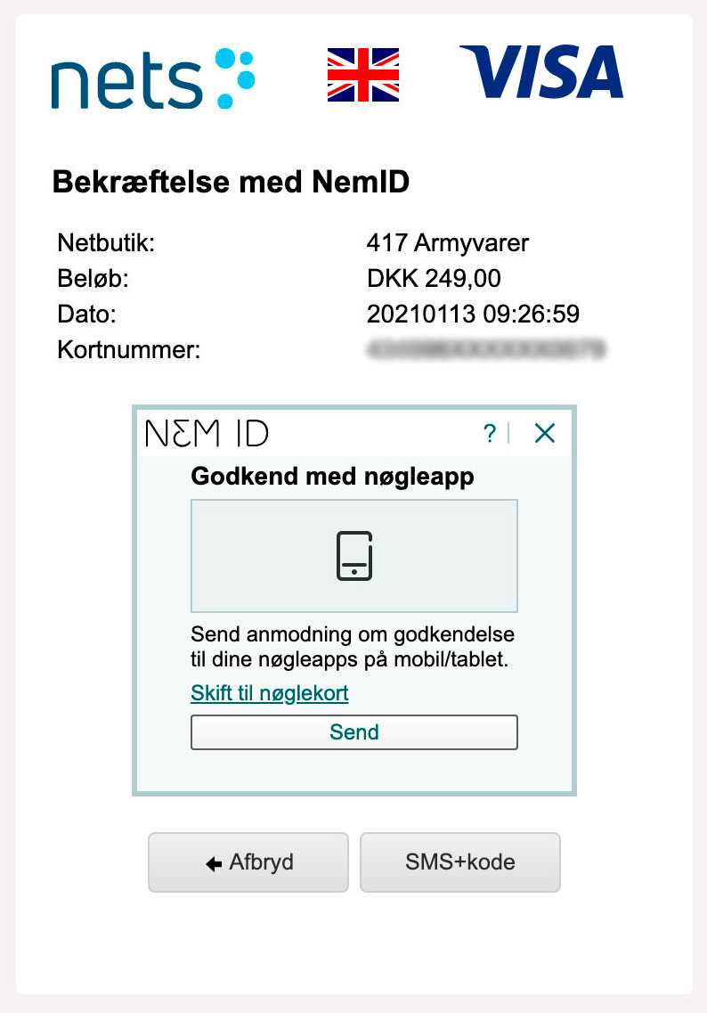707x1013 pixels.
Task: Click the phone icon in key app box
Action: pos(354,556)
